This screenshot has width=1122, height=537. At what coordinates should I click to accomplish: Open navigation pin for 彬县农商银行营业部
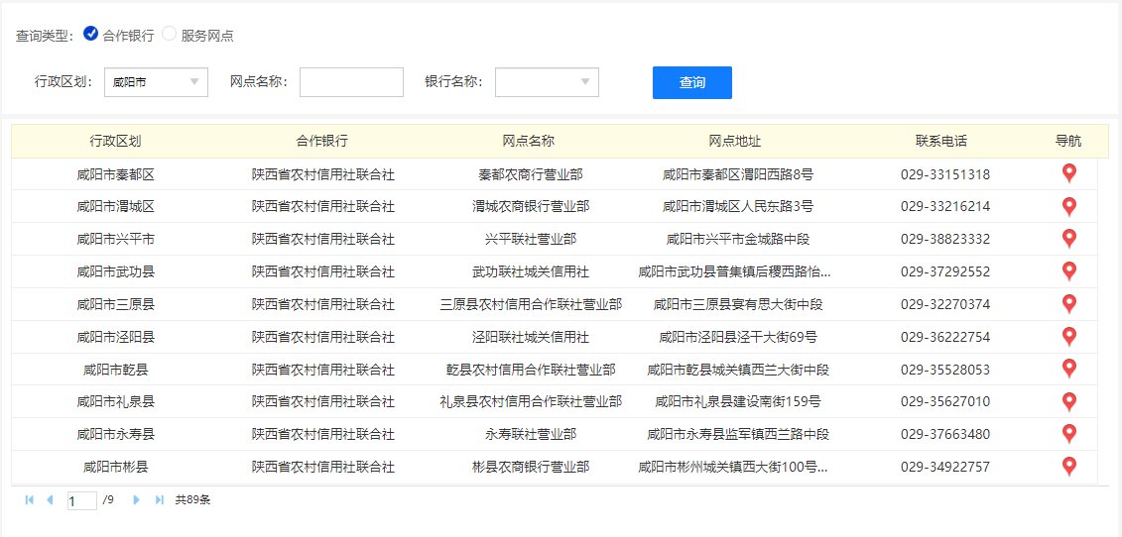1068,467
